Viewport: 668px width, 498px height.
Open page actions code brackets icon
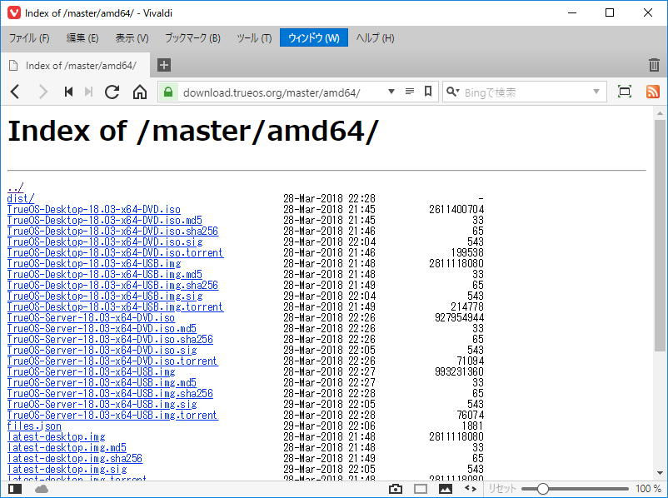point(471,489)
